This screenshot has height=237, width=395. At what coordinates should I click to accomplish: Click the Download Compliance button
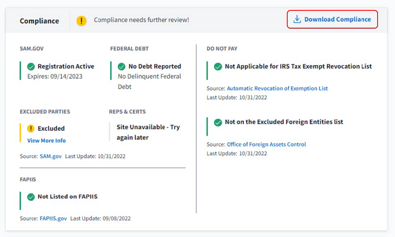332,19
